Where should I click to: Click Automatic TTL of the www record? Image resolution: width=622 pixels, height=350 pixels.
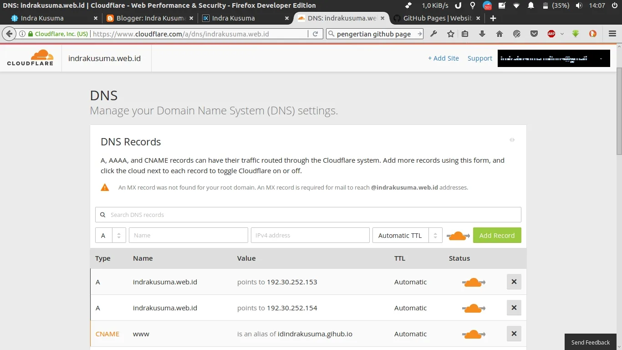pyautogui.click(x=410, y=334)
